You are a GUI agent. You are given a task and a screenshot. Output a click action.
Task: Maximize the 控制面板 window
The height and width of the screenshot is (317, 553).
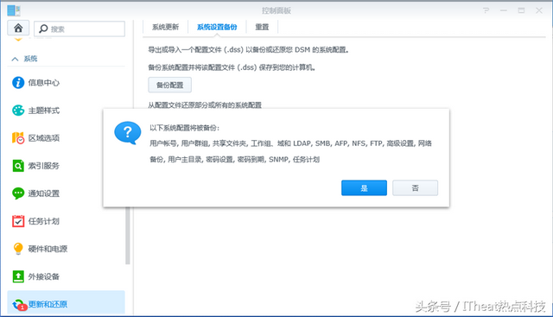pyautogui.click(x=521, y=10)
